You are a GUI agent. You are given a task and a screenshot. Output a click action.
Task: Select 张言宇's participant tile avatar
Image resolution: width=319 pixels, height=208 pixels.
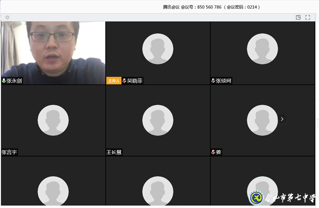53,120
